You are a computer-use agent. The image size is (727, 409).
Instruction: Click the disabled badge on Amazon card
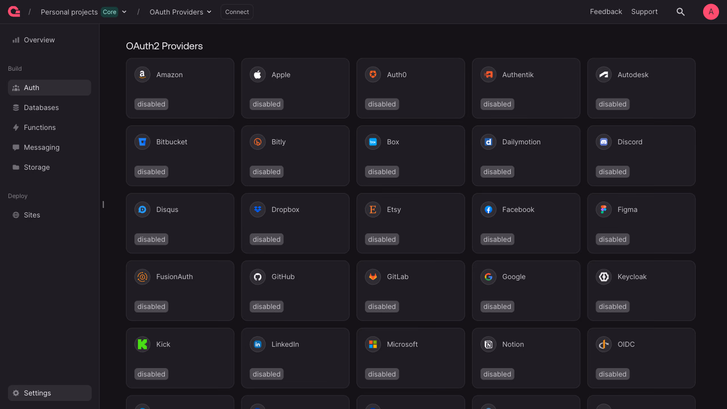coord(151,104)
